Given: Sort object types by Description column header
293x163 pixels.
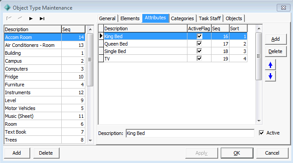Looking at the screenshot, I should pos(33,29).
